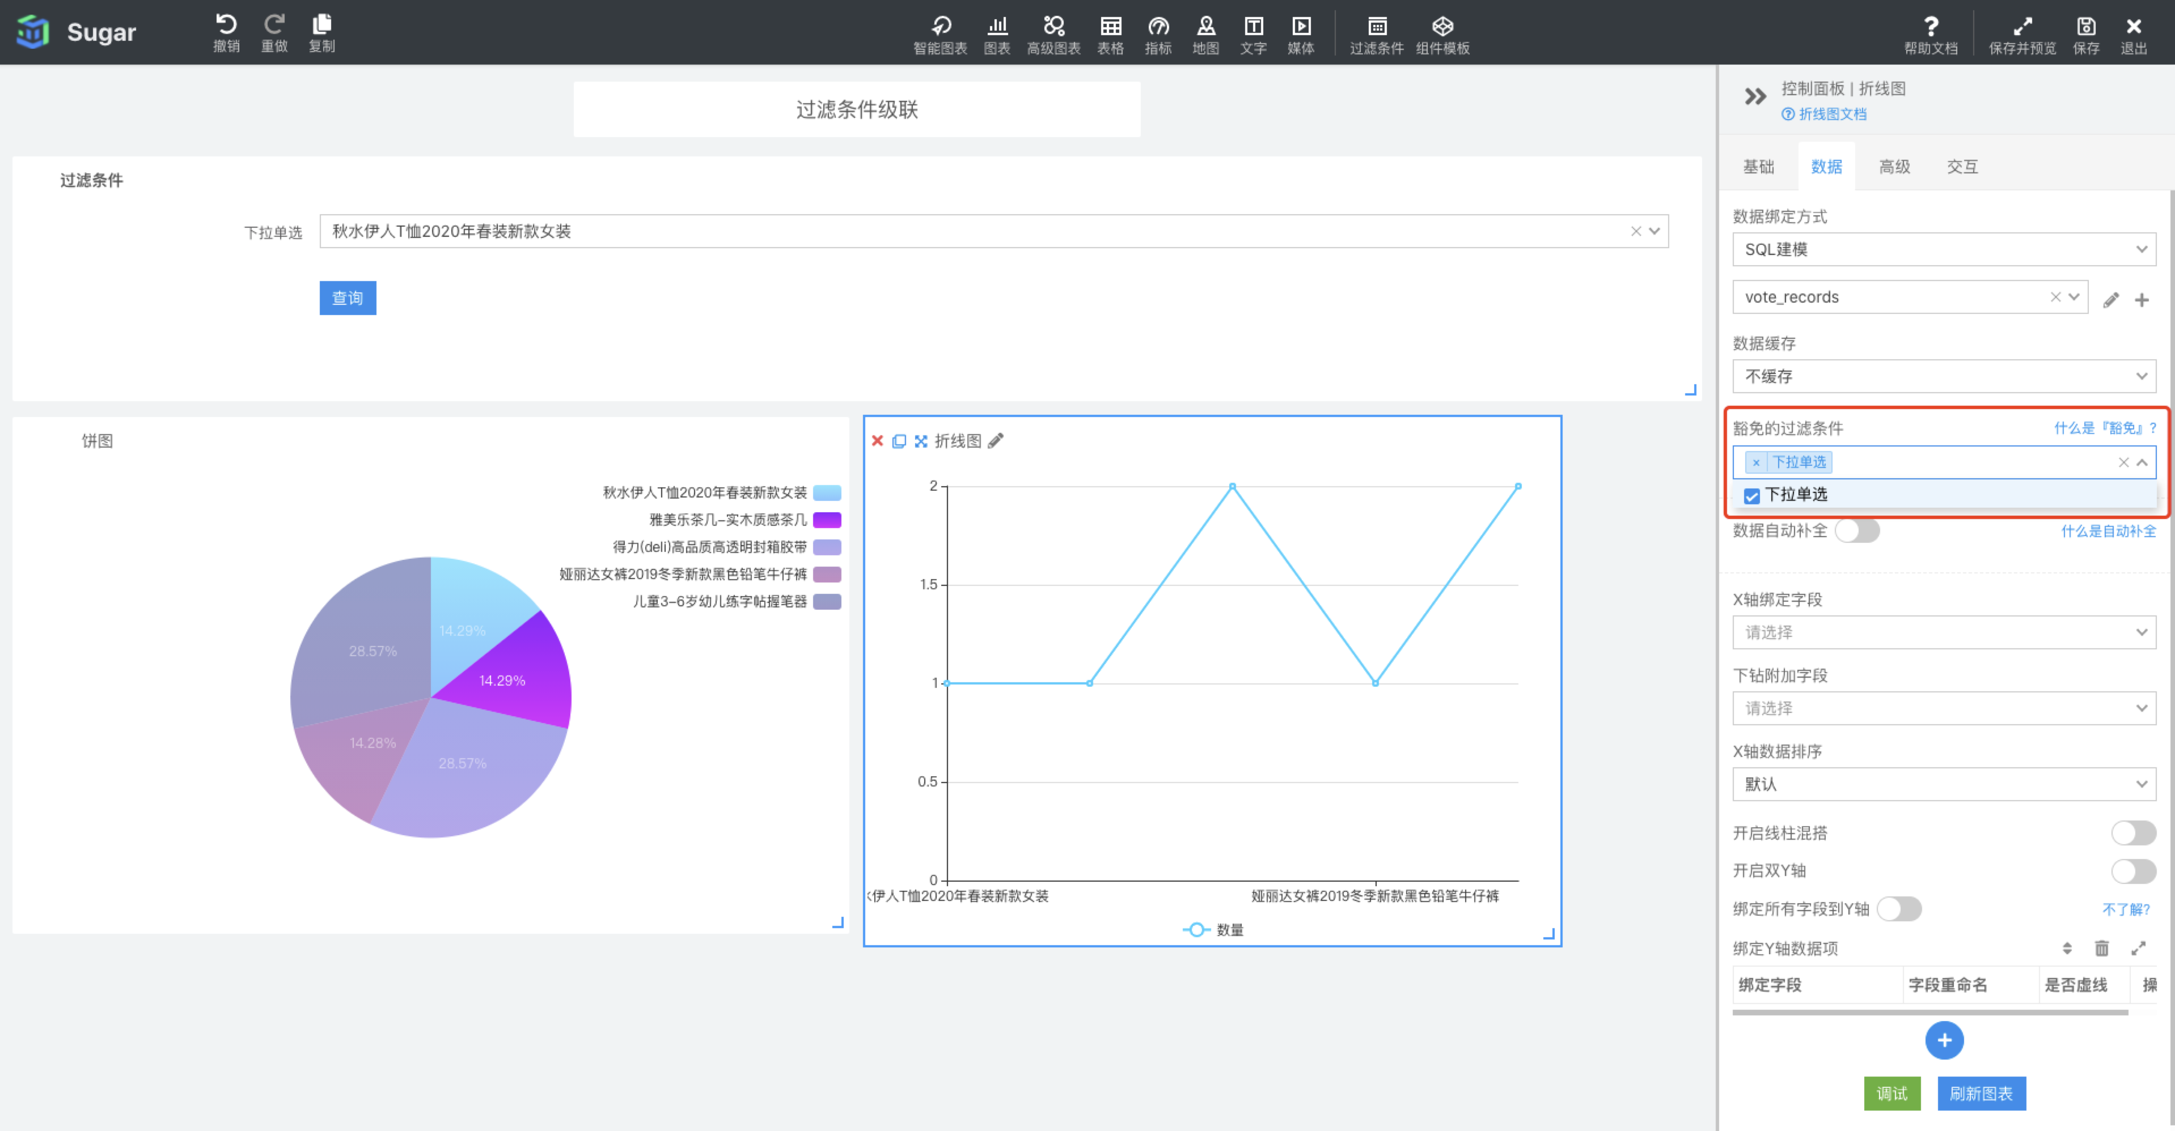Add a new data model with plus icon
Screen dimensions: 2175x1131
2142,300
